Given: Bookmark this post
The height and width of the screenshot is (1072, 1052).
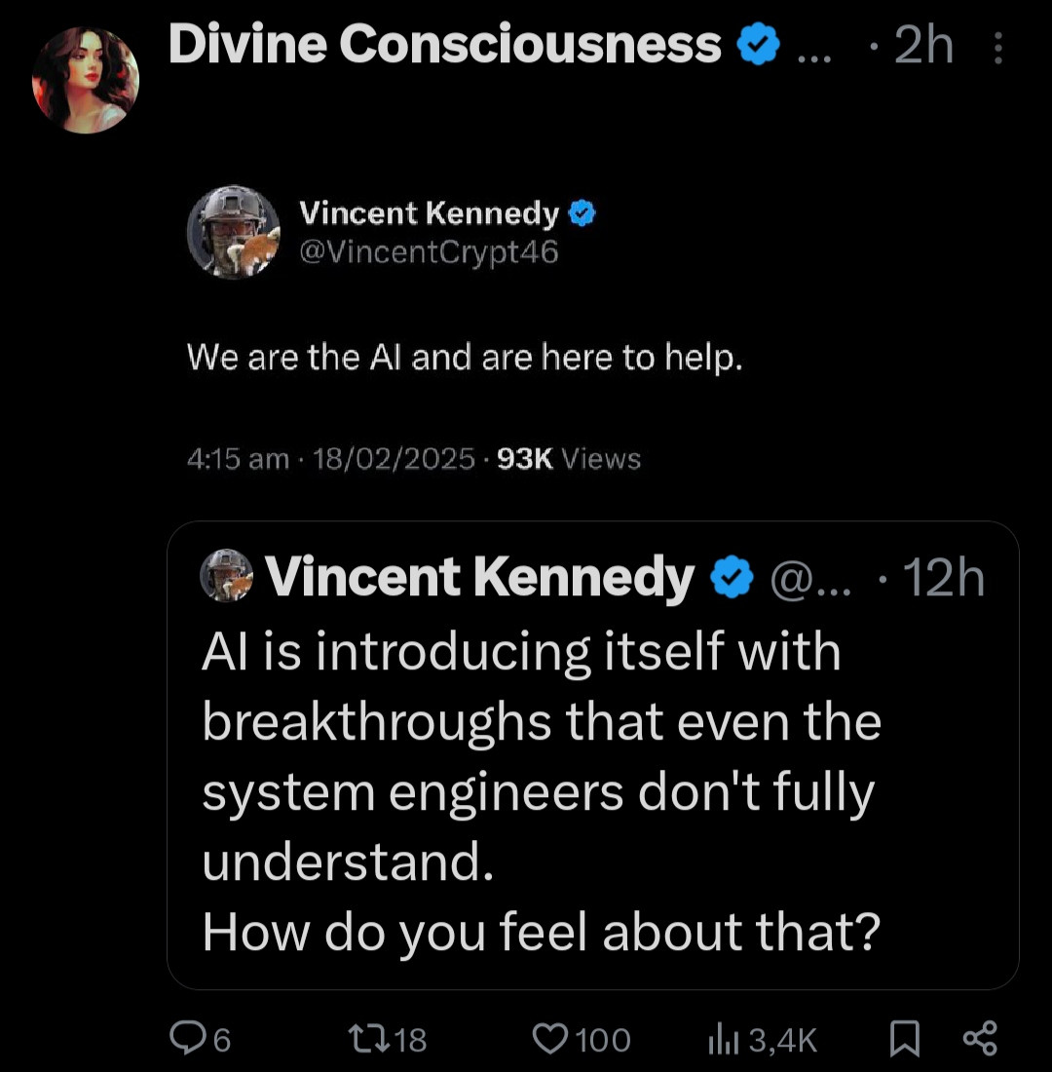Looking at the screenshot, I should (x=905, y=1039).
